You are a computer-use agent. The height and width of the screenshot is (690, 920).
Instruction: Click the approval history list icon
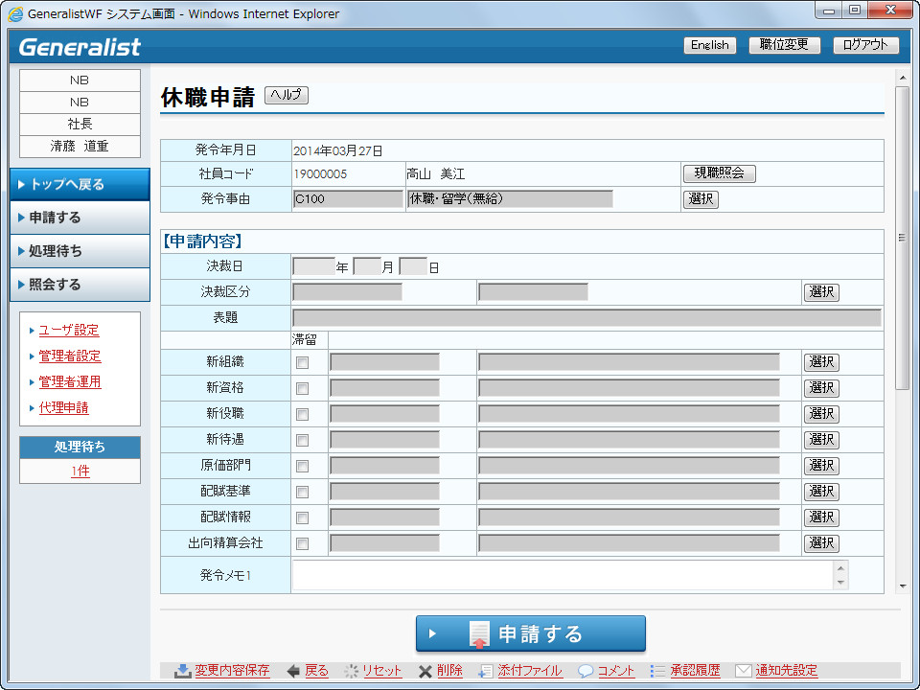(657, 671)
